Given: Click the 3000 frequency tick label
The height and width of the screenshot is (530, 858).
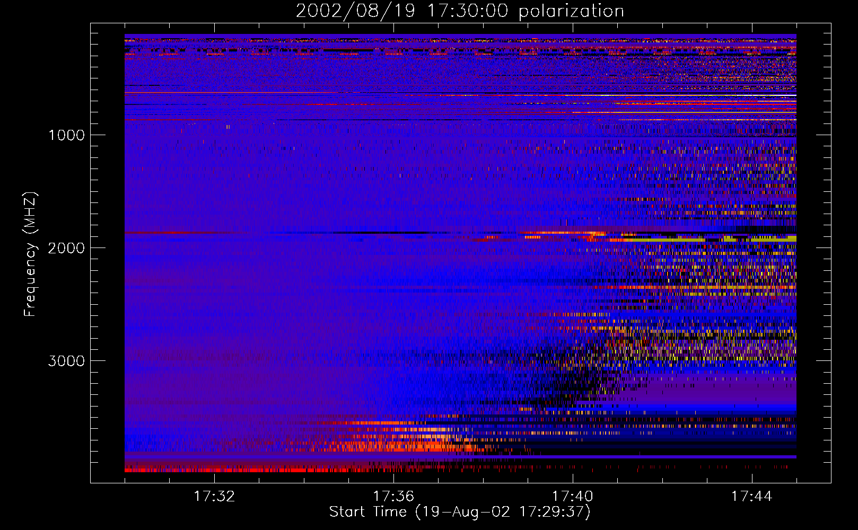Looking at the screenshot, I should pyautogui.click(x=66, y=361).
